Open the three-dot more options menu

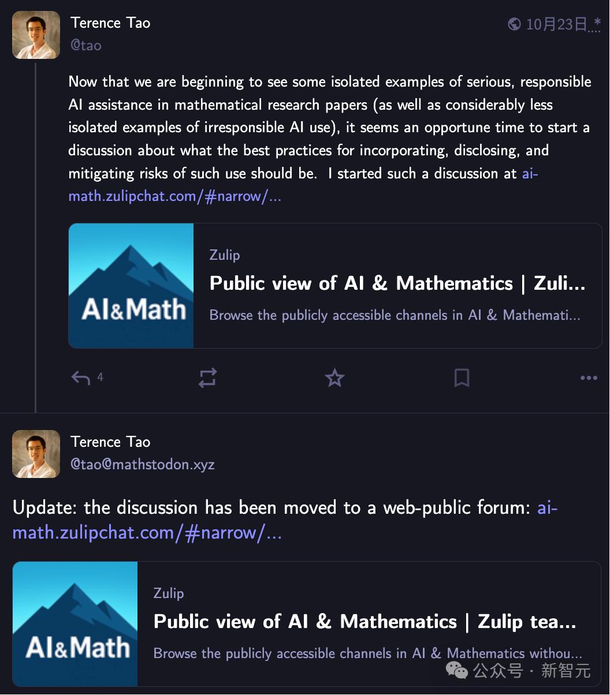coord(589,378)
